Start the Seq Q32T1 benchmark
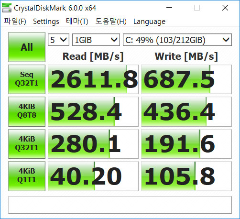The width and height of the screenshot is (240, 219). click(x=27, y=79)
